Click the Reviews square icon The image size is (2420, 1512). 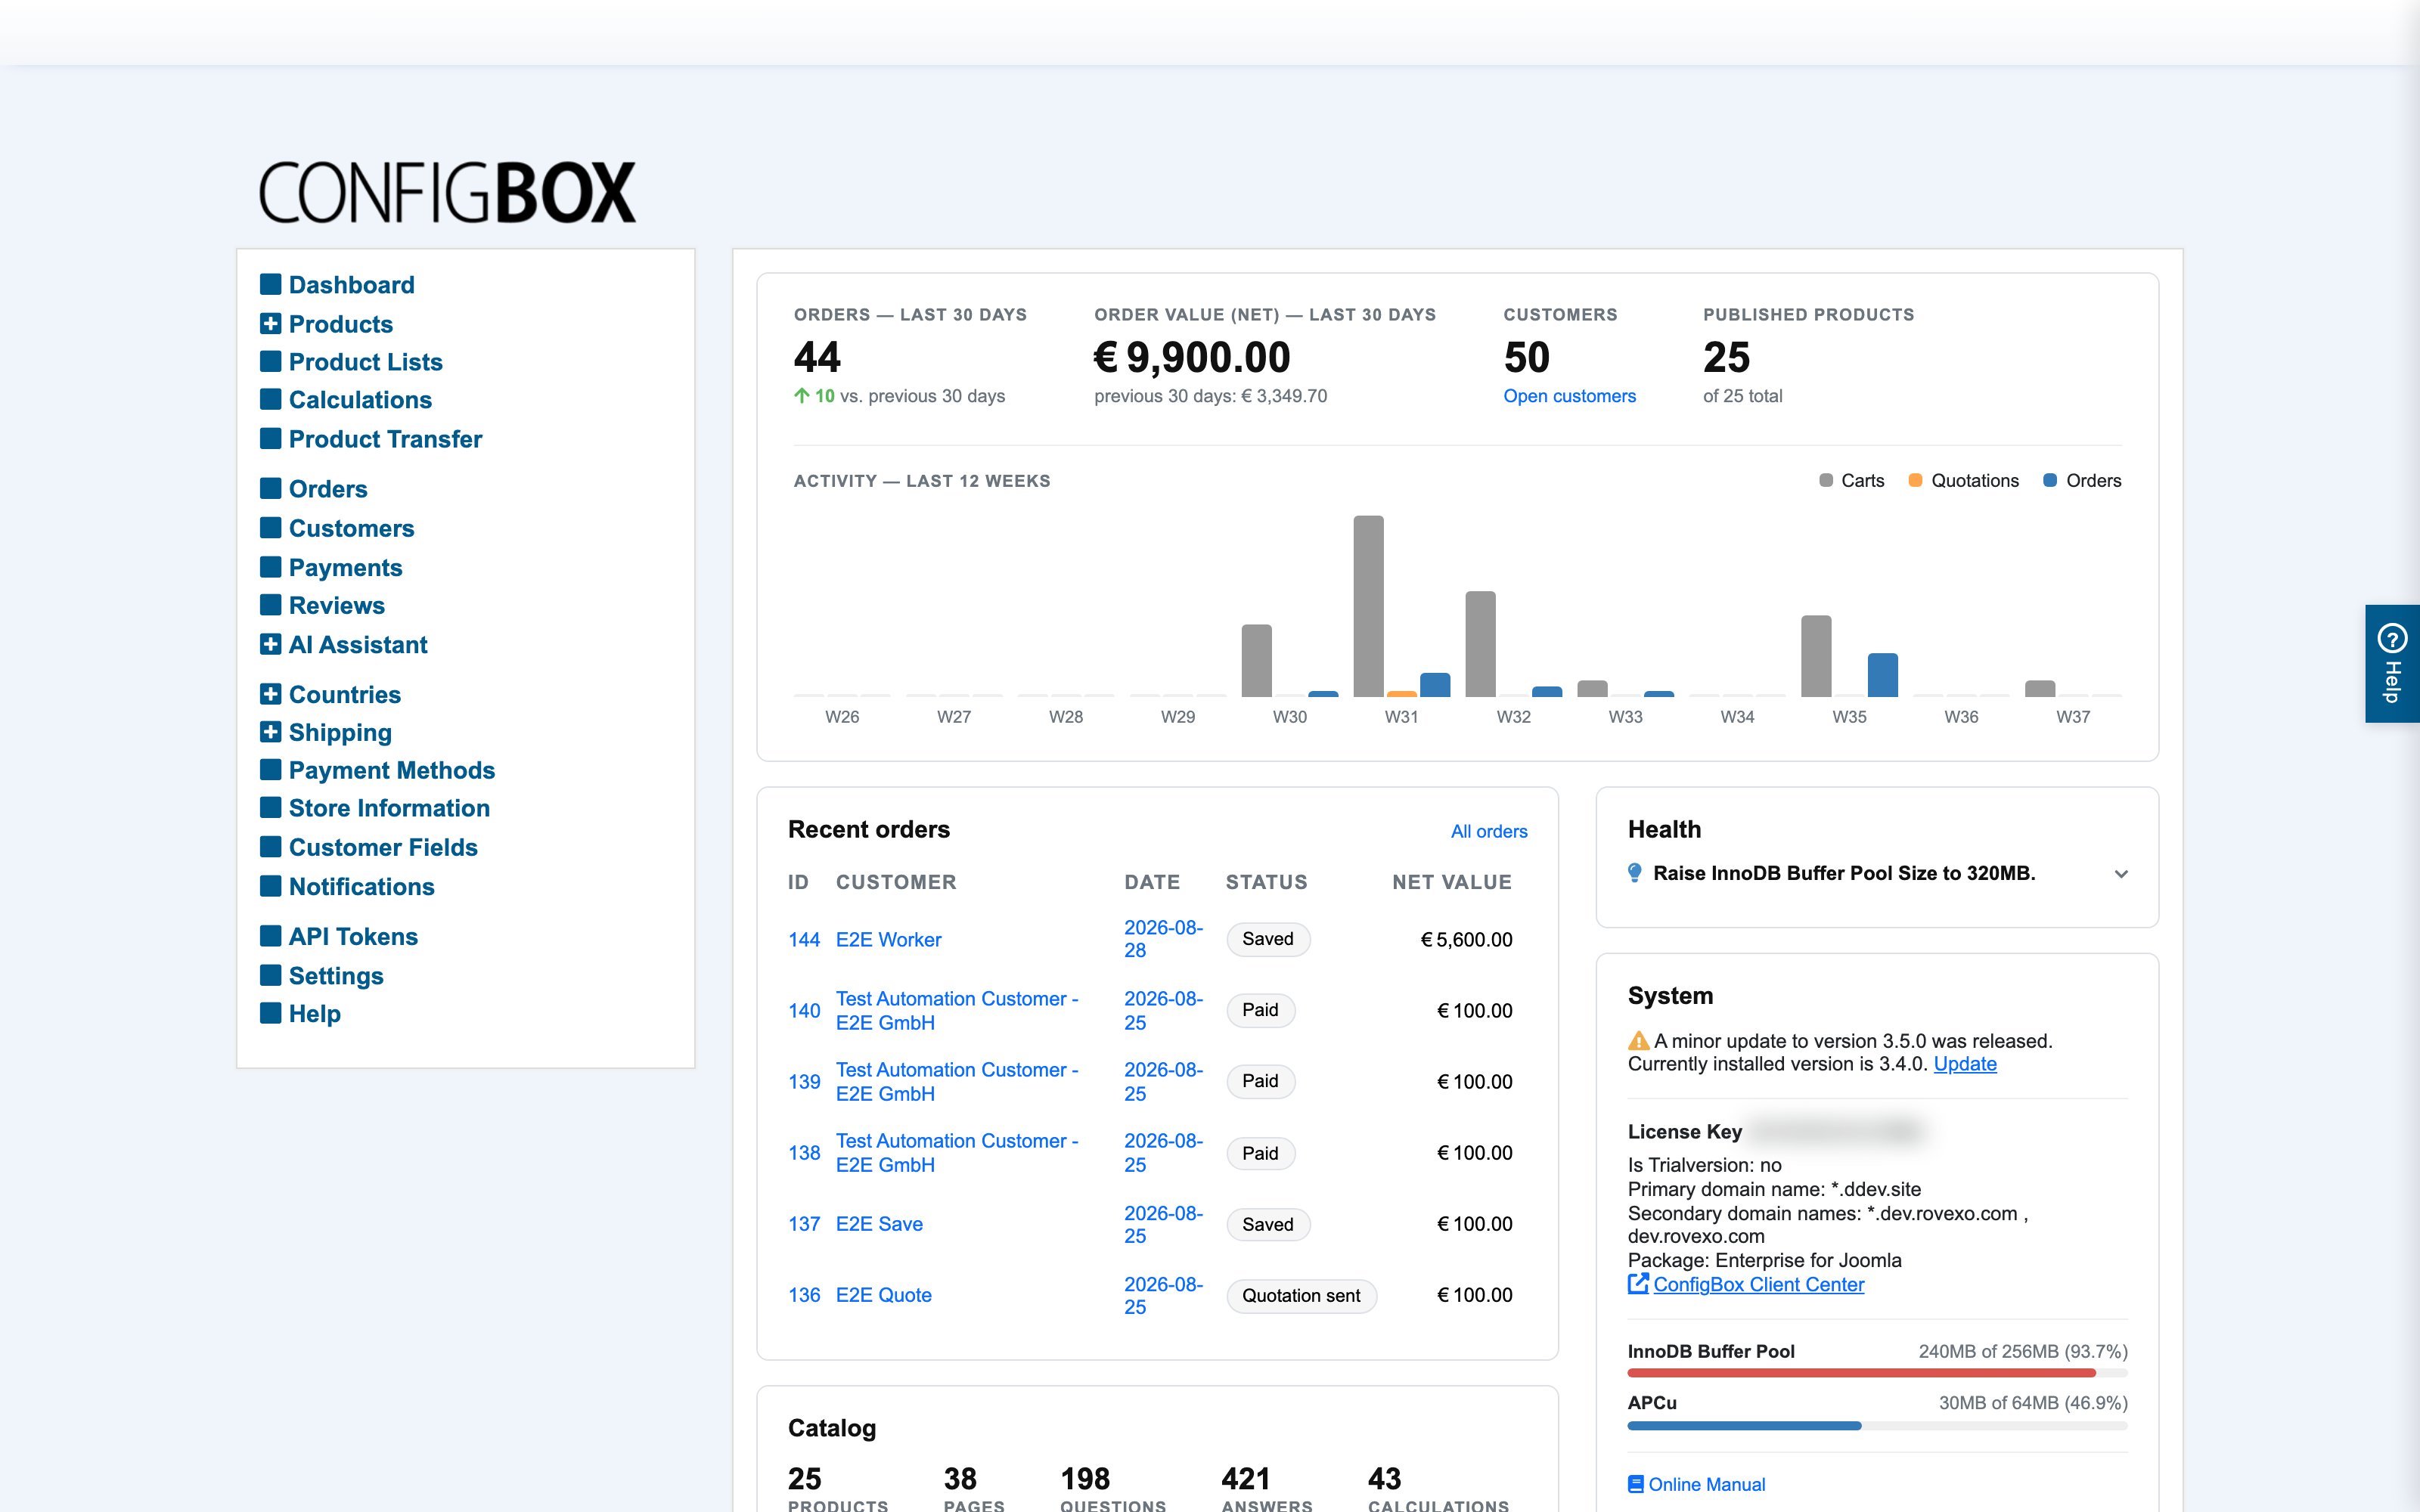[270, 605]
